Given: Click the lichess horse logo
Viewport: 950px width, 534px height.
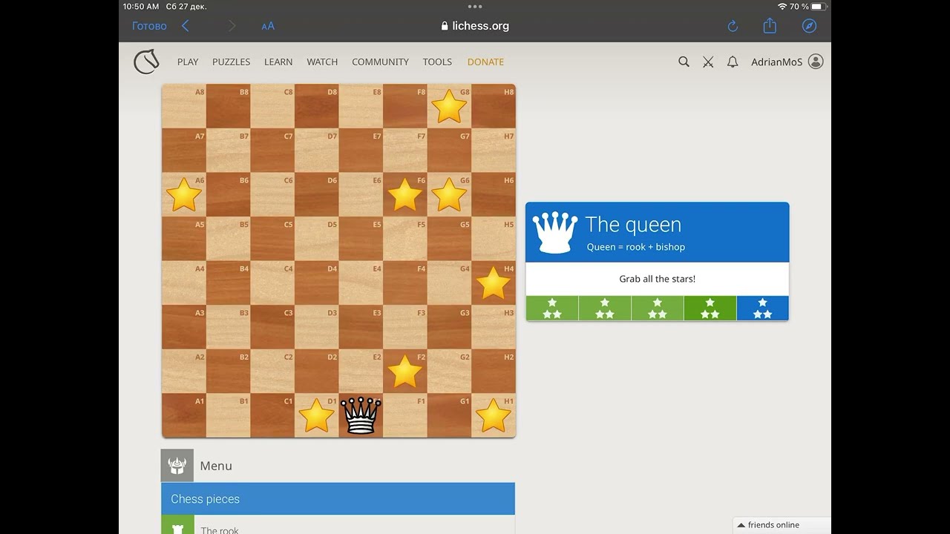Looking at the screenshot, I should 146,62.
